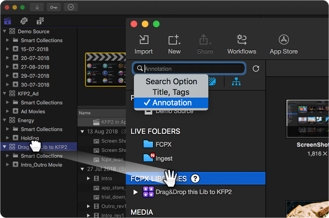Expand the Outro_rev1 clip row
Screen dimensions: 329x218
pyautogui.click(x=88, y=206)
